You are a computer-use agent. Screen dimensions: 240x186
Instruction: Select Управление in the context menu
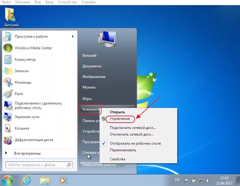pyautogui.click(x=120, y=119)
